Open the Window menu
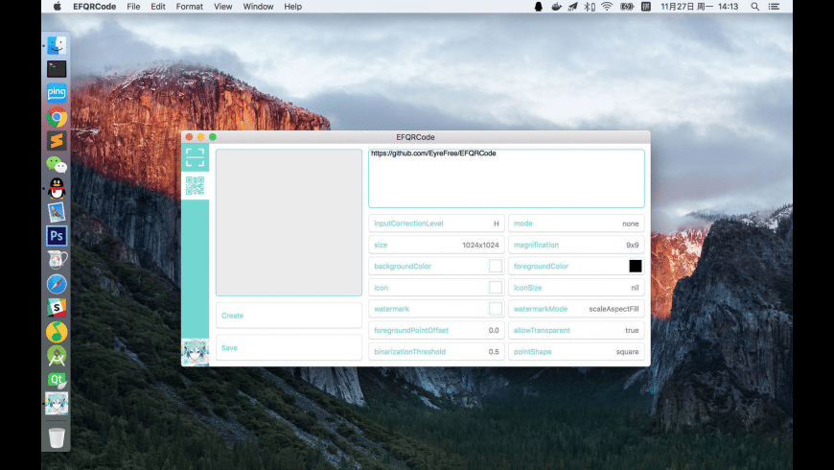 tap(258, 7)
